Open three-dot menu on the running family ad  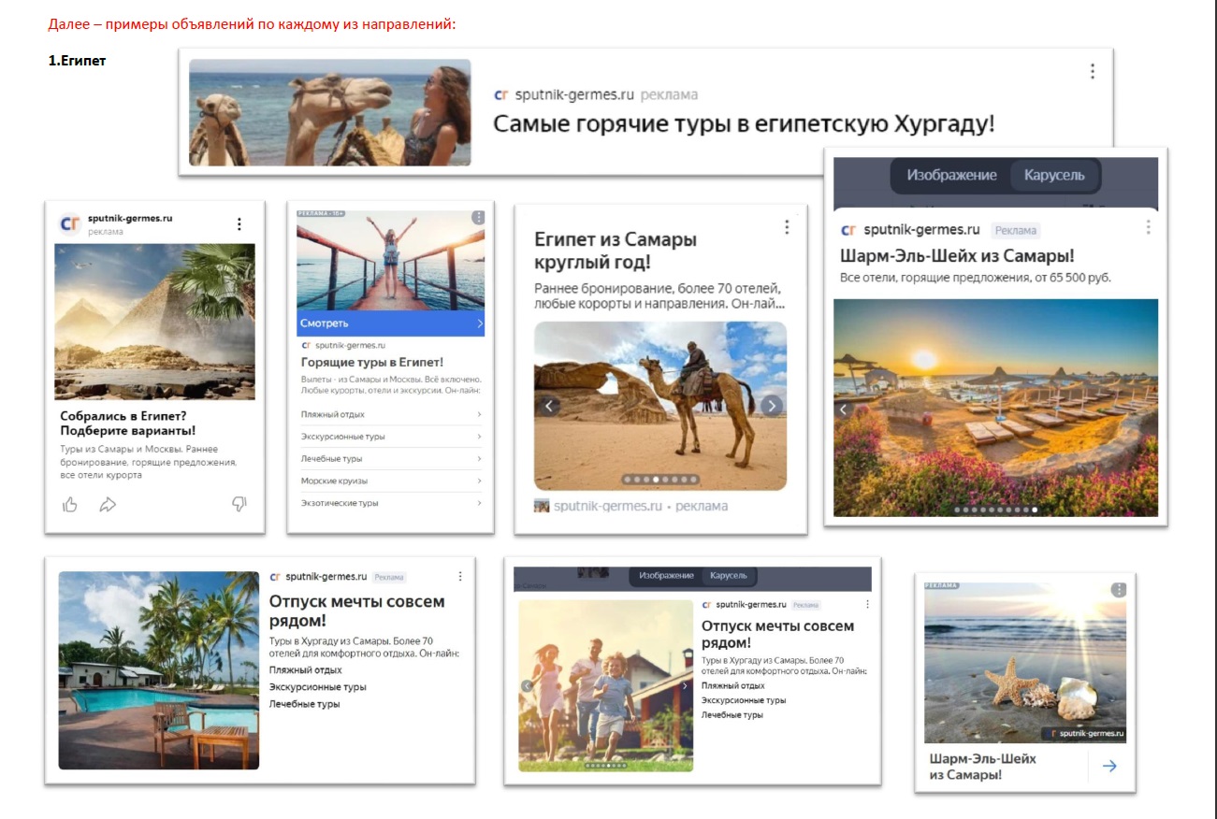coord(867,605)
